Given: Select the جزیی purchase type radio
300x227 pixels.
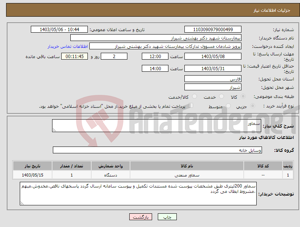Looking at the screenshot, I should coord(252,106).
